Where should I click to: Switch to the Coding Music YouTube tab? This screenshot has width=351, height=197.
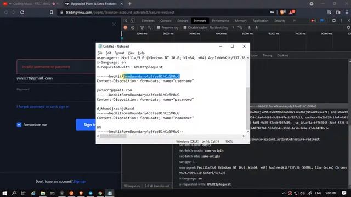(x=31, y=4)
